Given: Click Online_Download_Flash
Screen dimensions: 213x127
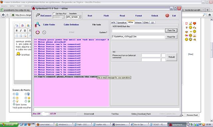Looking at the screenshot, I should point(141,114).
